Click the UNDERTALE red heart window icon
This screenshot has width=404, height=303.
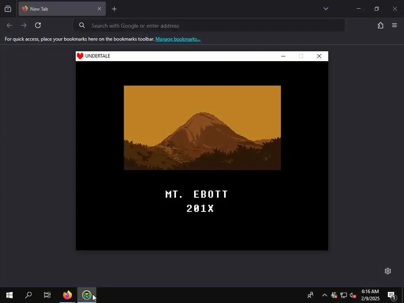coord(80,56)
